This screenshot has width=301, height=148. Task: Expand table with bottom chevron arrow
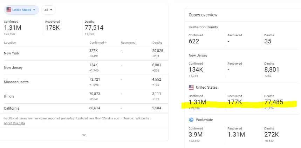pyautogui.click(x=84, y=135)
